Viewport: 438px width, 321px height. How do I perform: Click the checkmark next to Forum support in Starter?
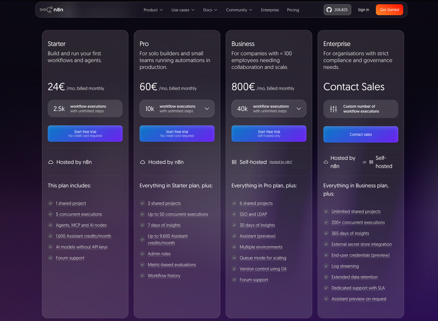[x=50, y=258]
